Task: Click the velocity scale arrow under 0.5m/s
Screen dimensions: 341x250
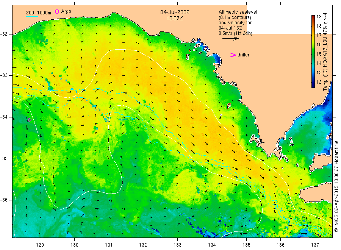Action: (x=230, y=39)
